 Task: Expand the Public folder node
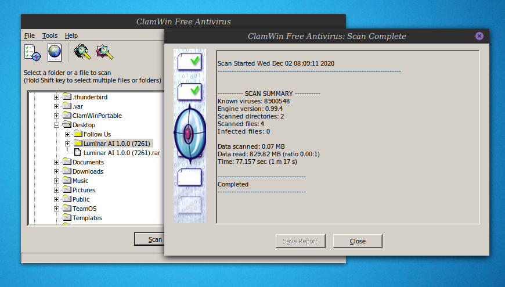pos(56,199)
